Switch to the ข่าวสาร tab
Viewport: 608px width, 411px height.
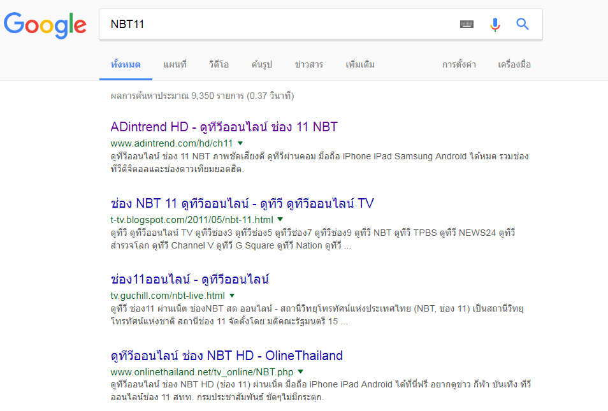pos(309,64)
